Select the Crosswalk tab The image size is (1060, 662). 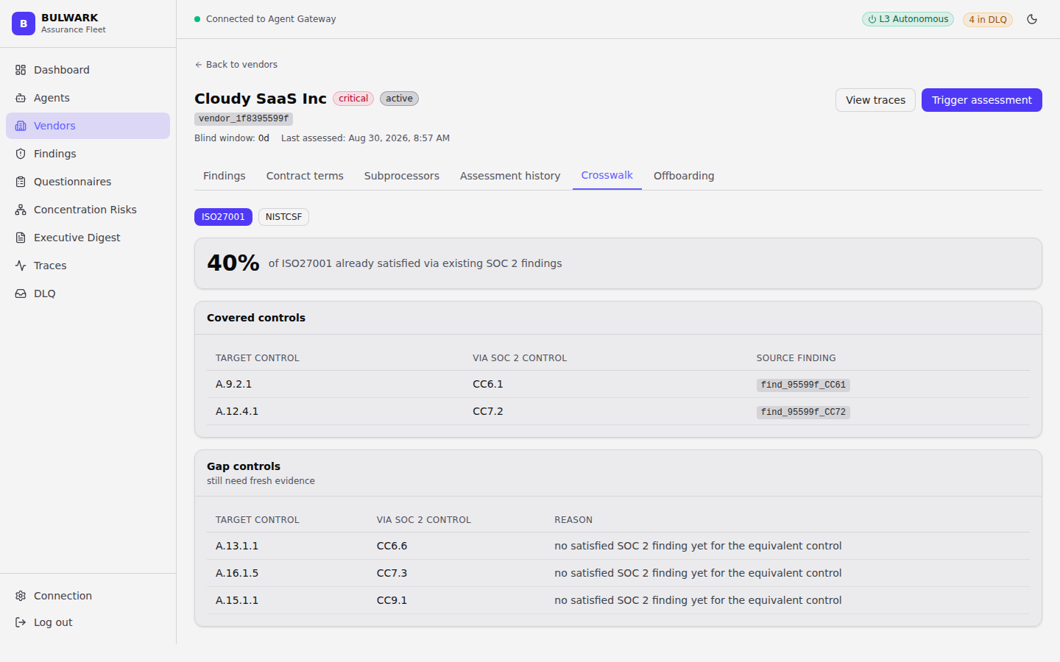point(607,175)
